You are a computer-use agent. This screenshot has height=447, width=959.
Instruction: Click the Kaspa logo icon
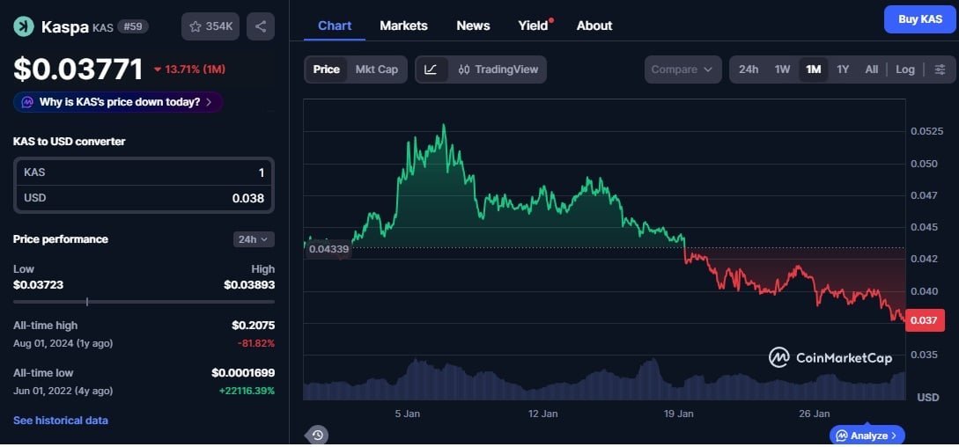(24, 26)
